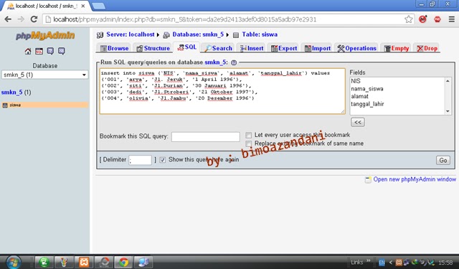Viewport: 459px width, 269px height.
Task: Open XAMPP from the taskbar
Action: click(x=84, y=263)
